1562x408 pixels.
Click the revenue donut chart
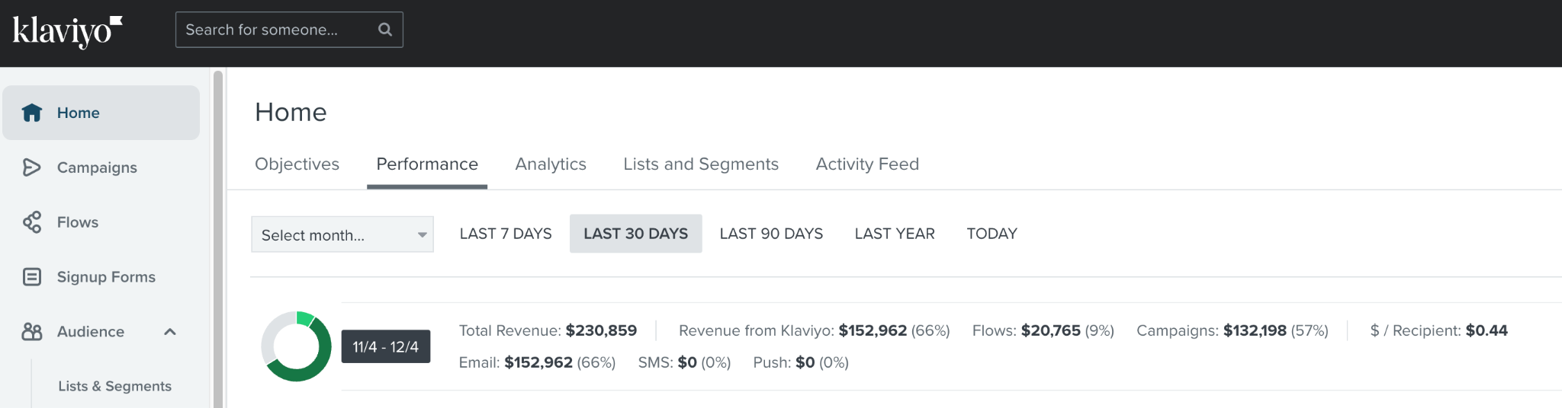[x=297, y=346]
